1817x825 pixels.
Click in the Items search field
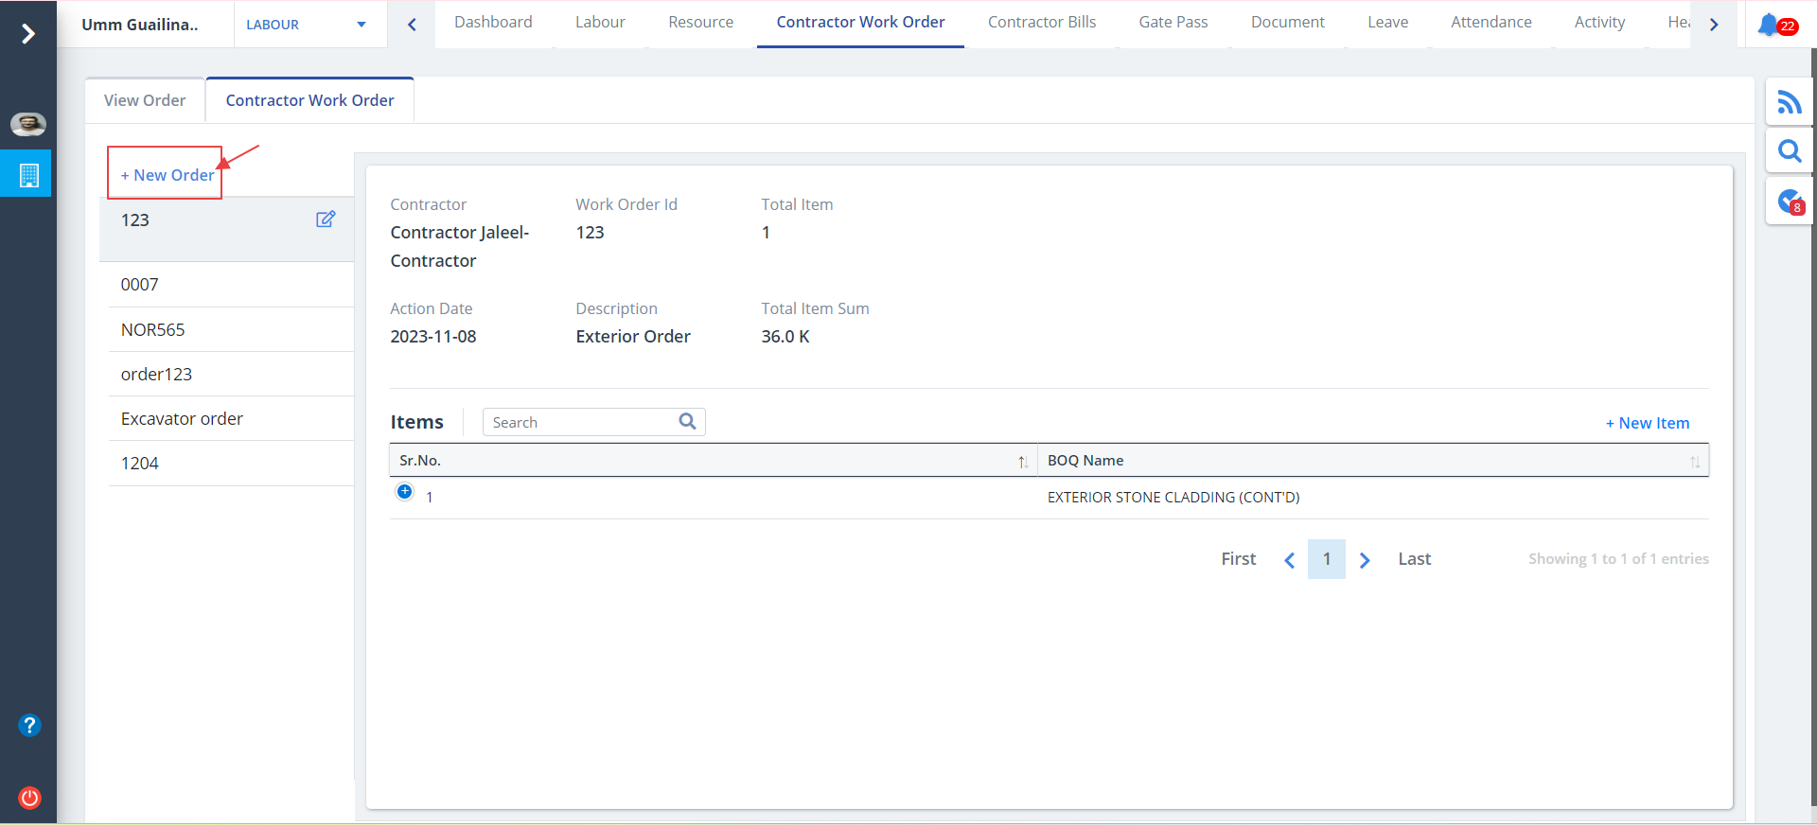point(577,422)
